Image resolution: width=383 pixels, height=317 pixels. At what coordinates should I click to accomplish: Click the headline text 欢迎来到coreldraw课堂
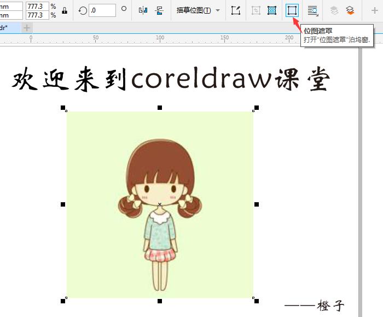[171, 79]
